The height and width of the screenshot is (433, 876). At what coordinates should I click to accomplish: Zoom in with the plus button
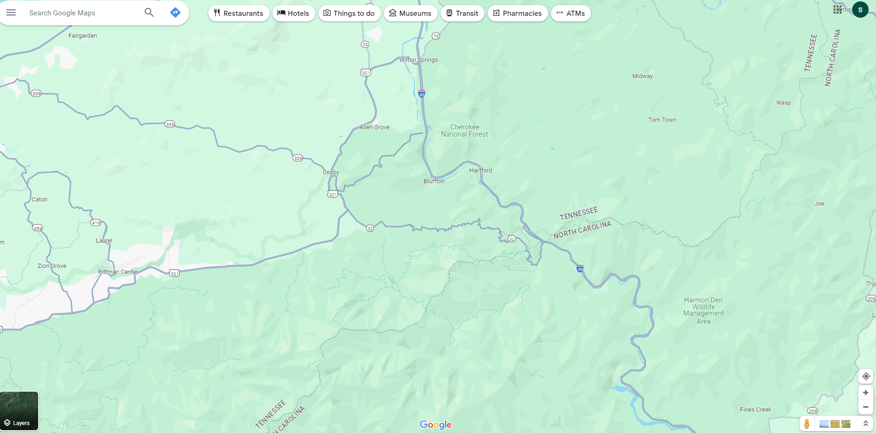[866, 393]
